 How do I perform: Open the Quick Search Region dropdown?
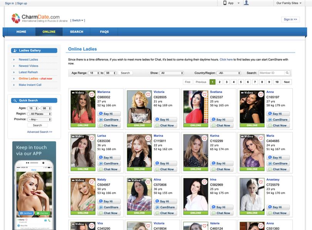click(x=39, y=114)
